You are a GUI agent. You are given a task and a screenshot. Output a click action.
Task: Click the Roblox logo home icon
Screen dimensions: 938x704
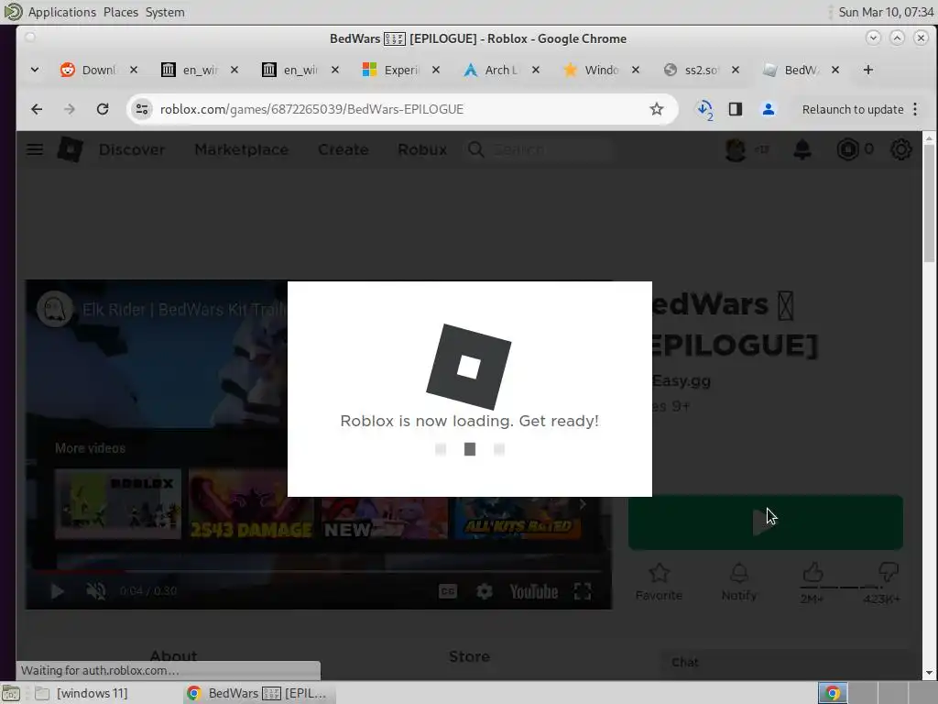pyautogui.click(x=70, y=149)
